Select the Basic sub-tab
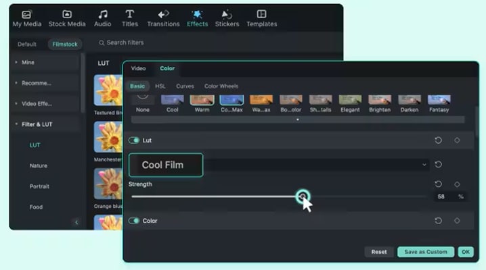Screen dimensions: 486x270 coord(137,86)
